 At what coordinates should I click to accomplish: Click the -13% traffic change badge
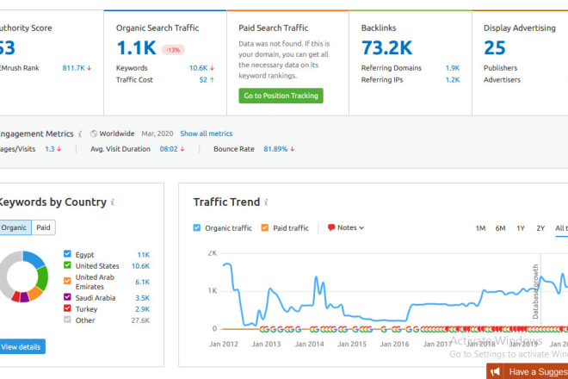tap(173, 50)
